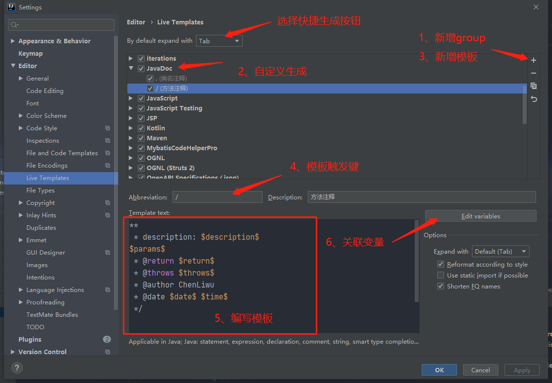The width and height of the screenshot is (552, 383).
Task: Open help via the question mark icon
Action: (x=16, y=368)
